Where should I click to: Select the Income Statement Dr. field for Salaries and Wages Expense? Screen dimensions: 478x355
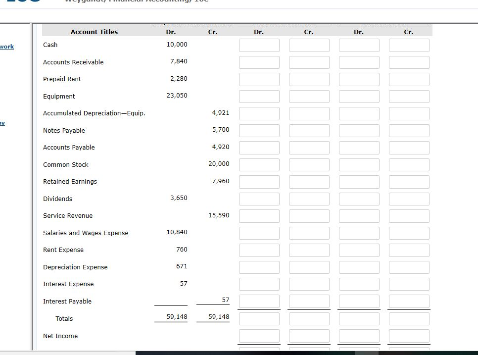(259, 233)
